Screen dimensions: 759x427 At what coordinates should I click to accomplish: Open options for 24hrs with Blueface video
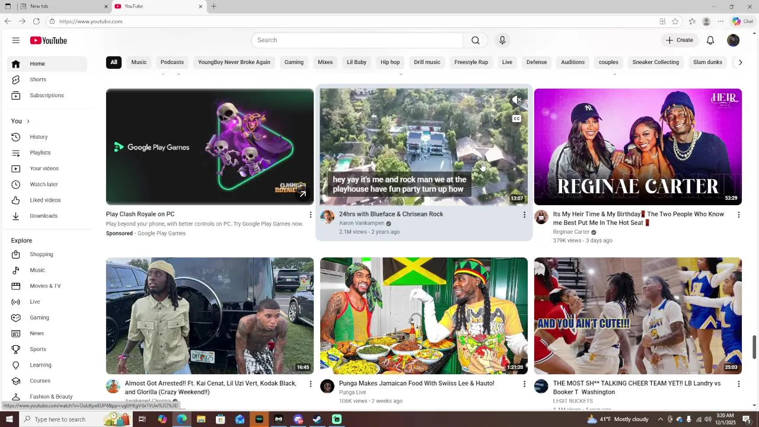click(x=524, y=215)
